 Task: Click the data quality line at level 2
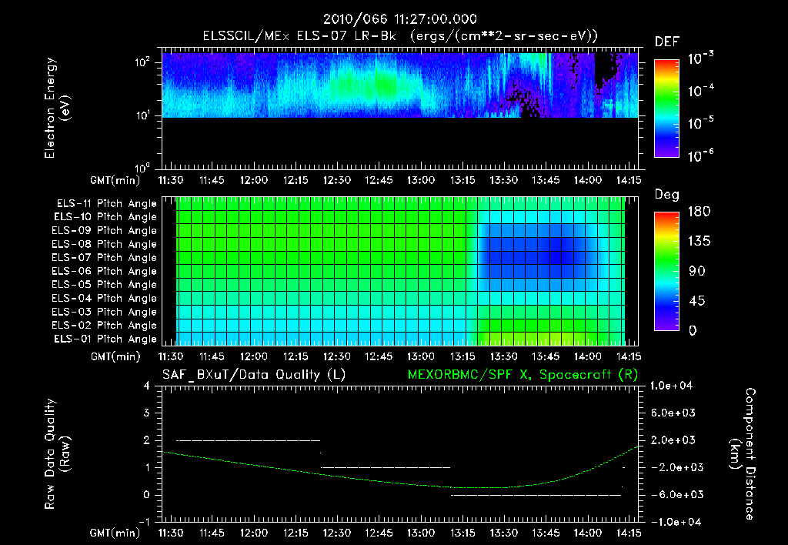point(249,440)
